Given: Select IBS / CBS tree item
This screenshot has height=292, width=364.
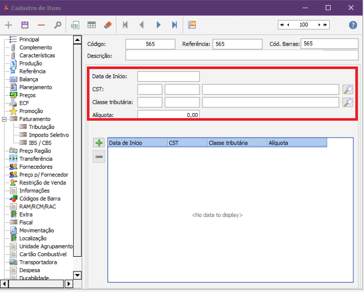Looking at the screenshot, I should [x=40, y=143].
